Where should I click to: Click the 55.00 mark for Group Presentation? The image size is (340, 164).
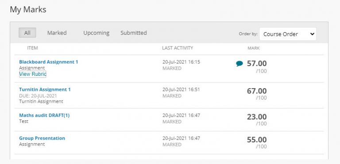pyautogui.click(x=257, y=140)
